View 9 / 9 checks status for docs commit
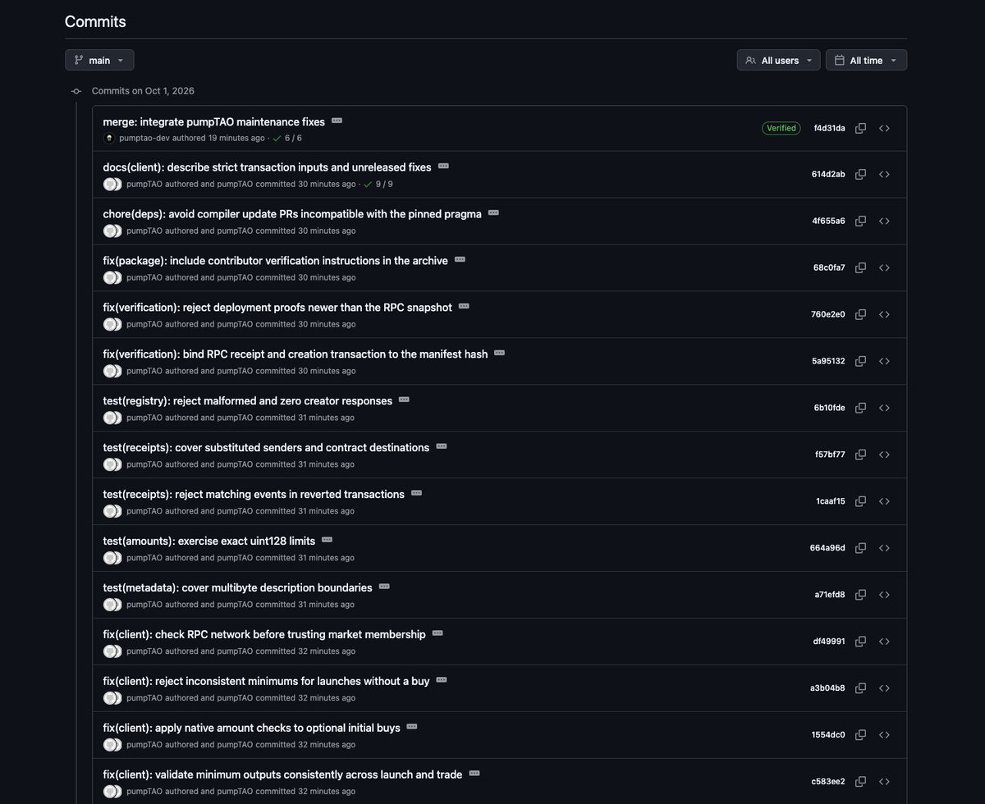This screenshot has width=985, height=804. (x=379, y=184)
